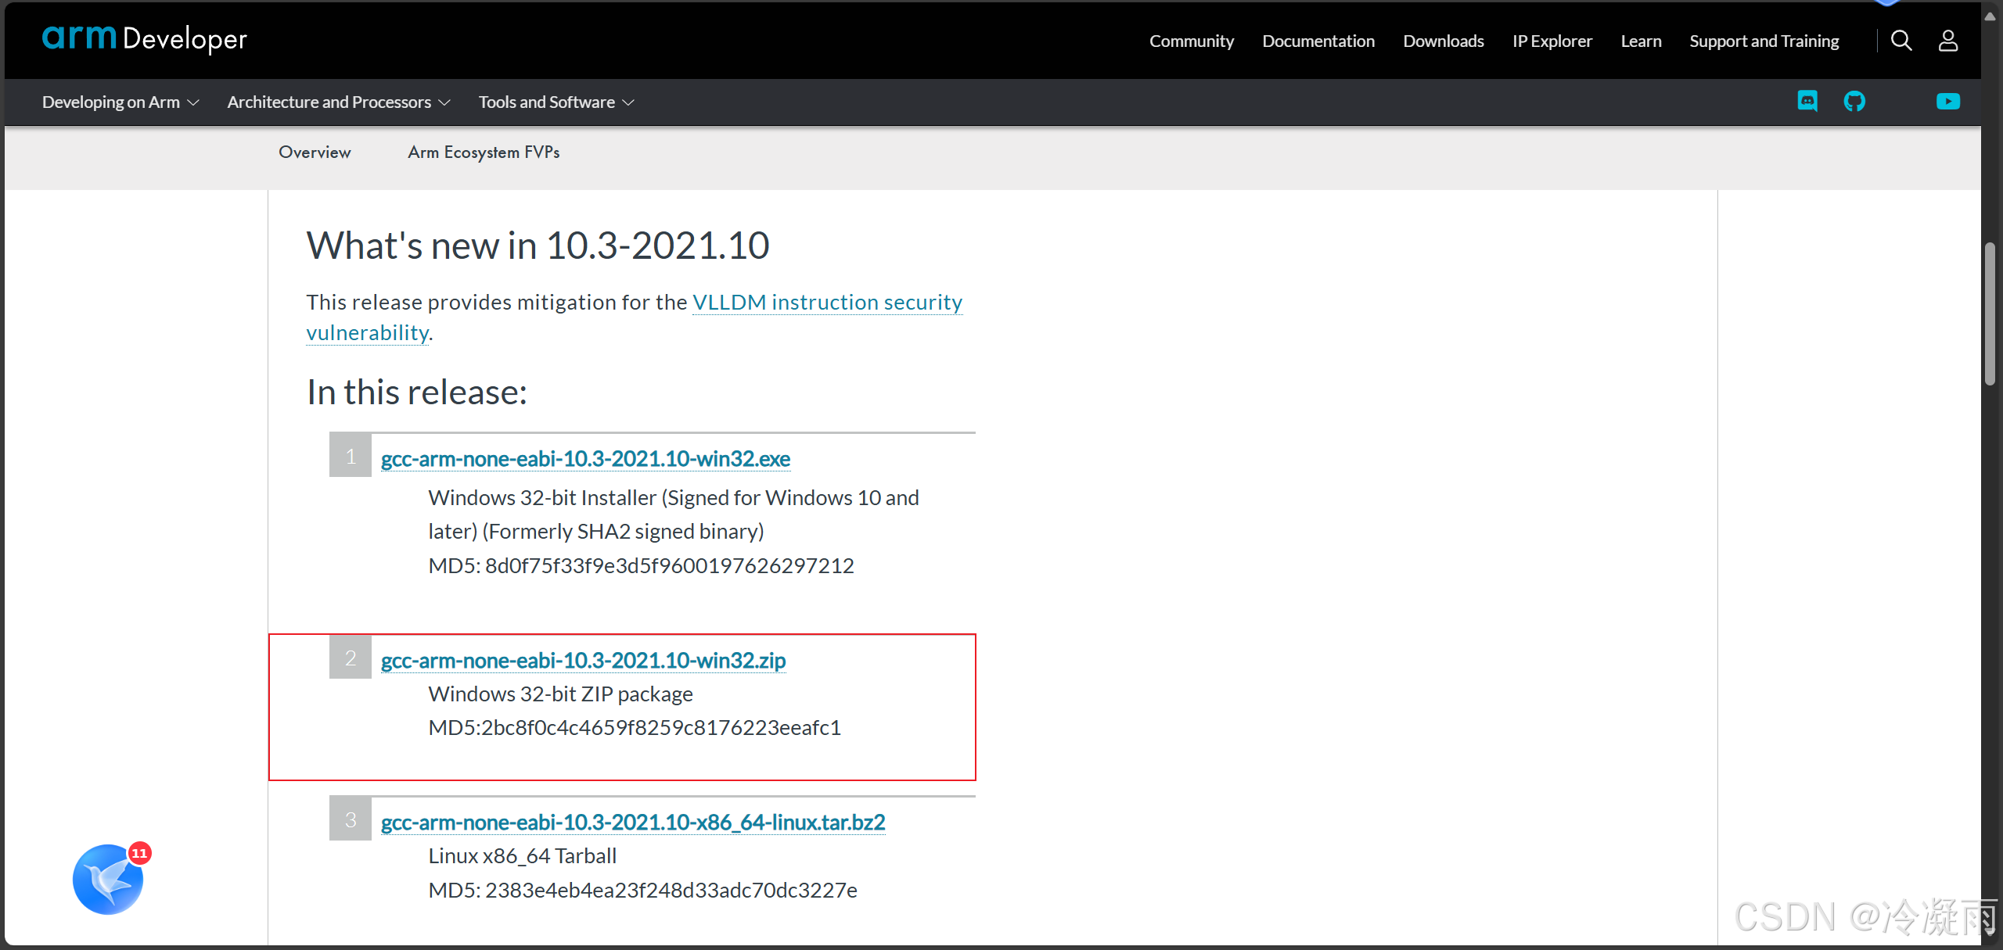The image size is (2003, 950).
Task: Open the GitHub icon link
Action: click(1854, 102)
